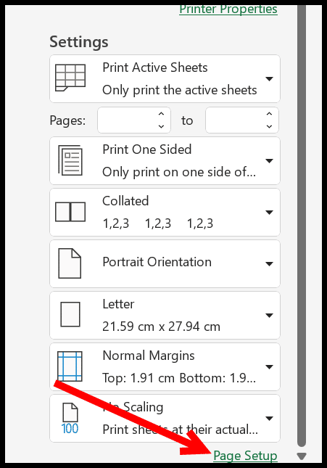Viewport: 327px width, 468px height.
Task: Expand the Normal Margins dropdown arrow
Action: [270, 367]
